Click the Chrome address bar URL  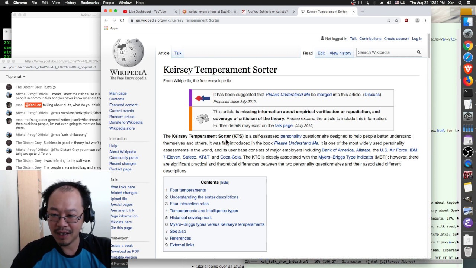(x=177, y=20)
